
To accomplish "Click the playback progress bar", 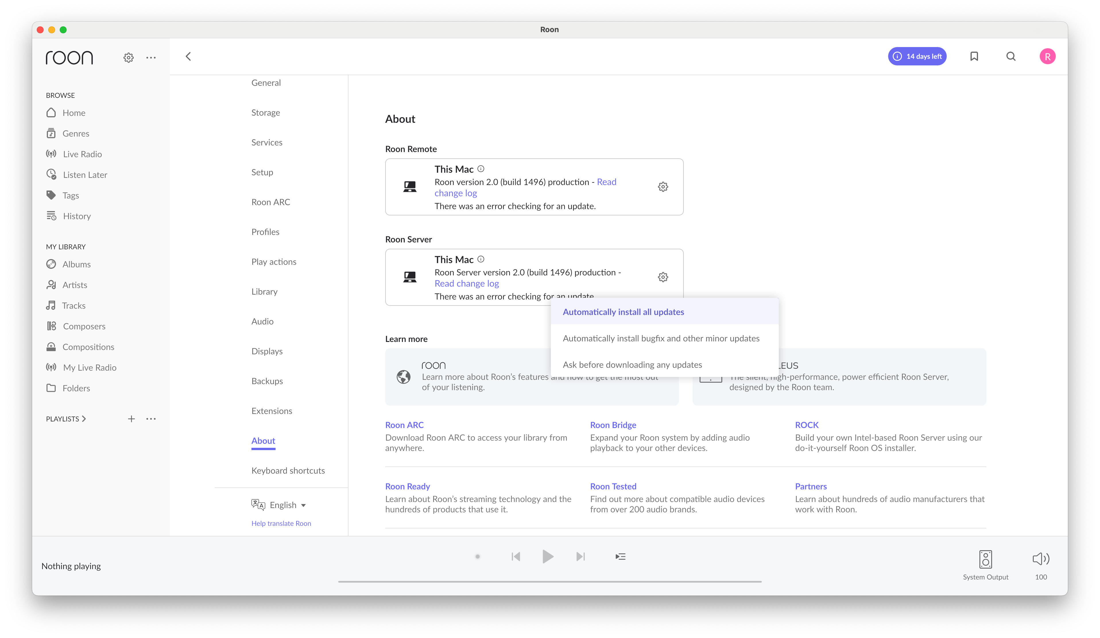I will (x=549, y=581).
